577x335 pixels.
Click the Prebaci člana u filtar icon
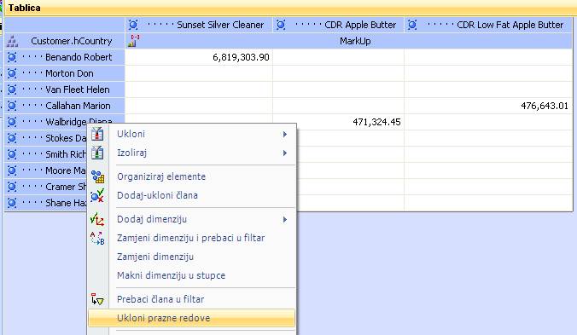pos(97,299)
